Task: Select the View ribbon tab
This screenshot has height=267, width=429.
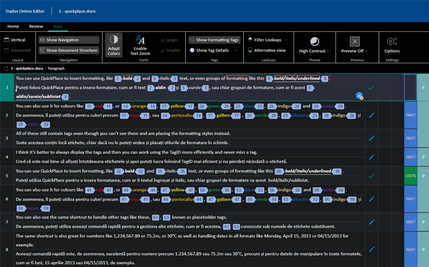Action: point(58,26)
